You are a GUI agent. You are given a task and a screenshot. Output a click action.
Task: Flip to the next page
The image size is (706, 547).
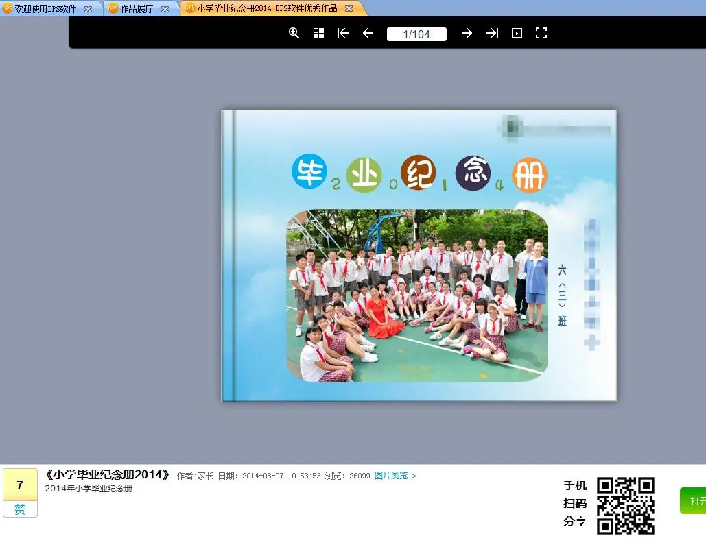467,33
